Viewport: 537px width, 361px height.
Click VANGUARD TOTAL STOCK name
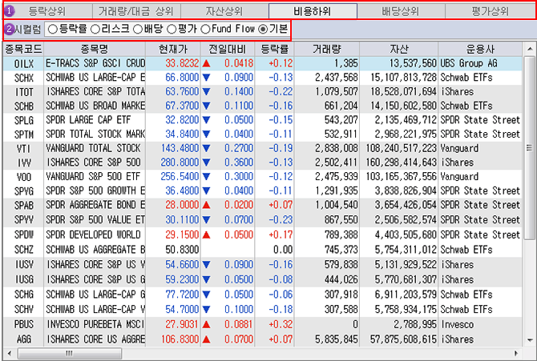coord(93,148)
